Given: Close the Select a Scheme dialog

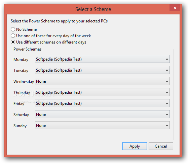Looking at the screenshot, I should pos(175,8).
